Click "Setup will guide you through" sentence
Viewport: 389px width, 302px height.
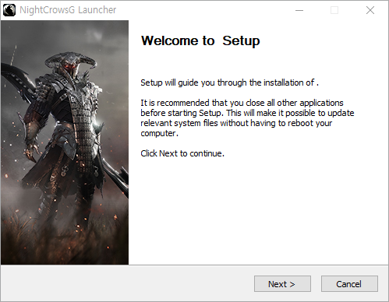point(230,83)
